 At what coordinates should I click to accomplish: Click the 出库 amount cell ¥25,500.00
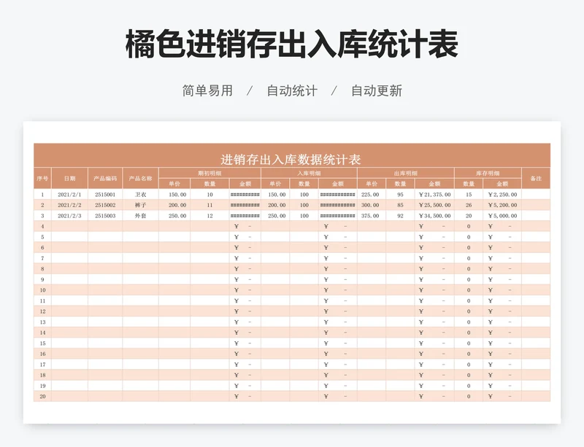pyautogui.click(x=434, y=205)
